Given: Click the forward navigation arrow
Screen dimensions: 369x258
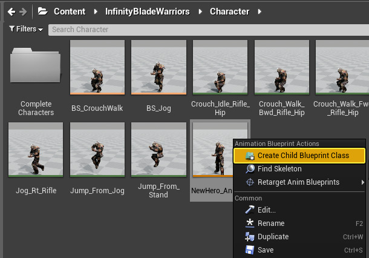Looking at the screenshot, I should point(23,12).
